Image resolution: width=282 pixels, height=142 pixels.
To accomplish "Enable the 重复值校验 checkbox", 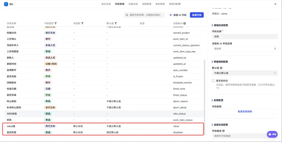I will (213, 81).
